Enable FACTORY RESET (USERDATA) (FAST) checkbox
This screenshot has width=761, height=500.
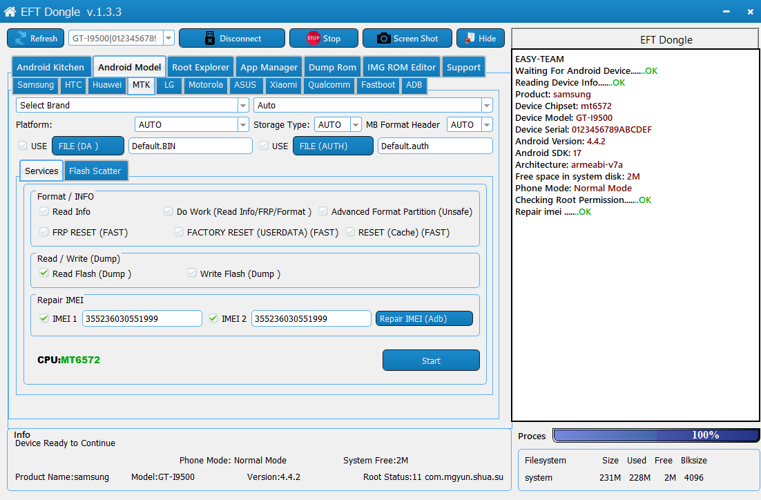click(x=179, y=232)
